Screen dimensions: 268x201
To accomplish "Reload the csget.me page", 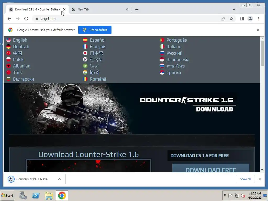I will click(x=26, y=19).
